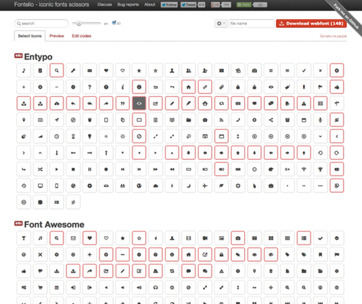Open the gear settings dropdown
Screen dimensions: 362x304
221,23
